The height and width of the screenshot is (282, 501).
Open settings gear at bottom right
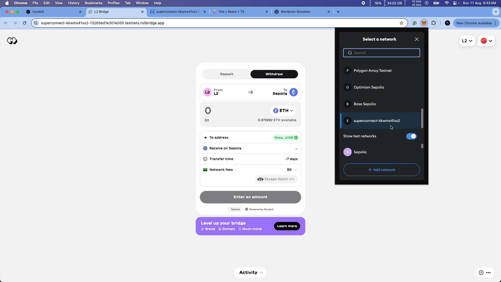(481, 273)
